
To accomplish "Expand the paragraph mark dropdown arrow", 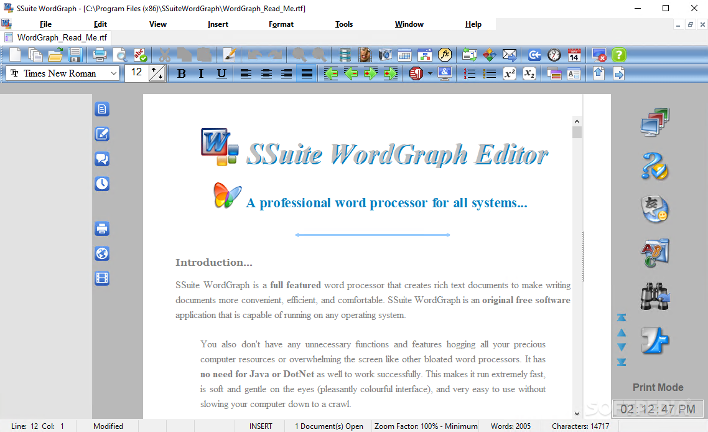I will [x=430, y=73].
